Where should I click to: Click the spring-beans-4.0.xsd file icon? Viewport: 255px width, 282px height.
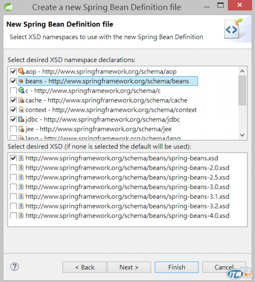21,216
